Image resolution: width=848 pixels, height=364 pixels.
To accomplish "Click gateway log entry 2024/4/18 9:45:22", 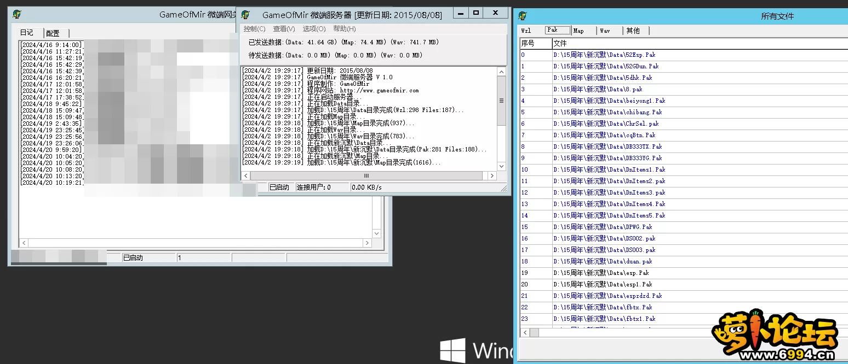I will [51, 104].
